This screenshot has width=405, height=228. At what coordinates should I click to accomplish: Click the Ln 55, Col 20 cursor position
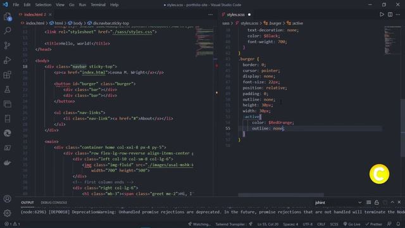coord(268,224)
